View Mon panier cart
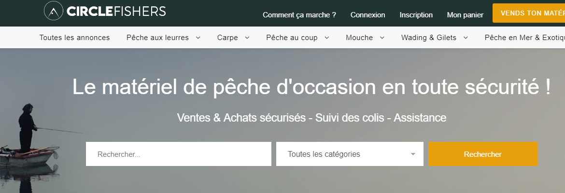Screen dimensions: 565x193 click(x=465, y=15)
